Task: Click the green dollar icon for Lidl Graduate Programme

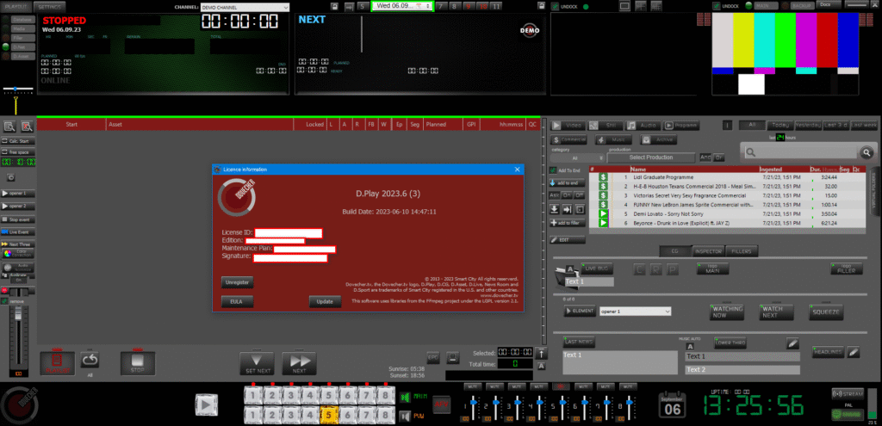Action: click(604, 176)
